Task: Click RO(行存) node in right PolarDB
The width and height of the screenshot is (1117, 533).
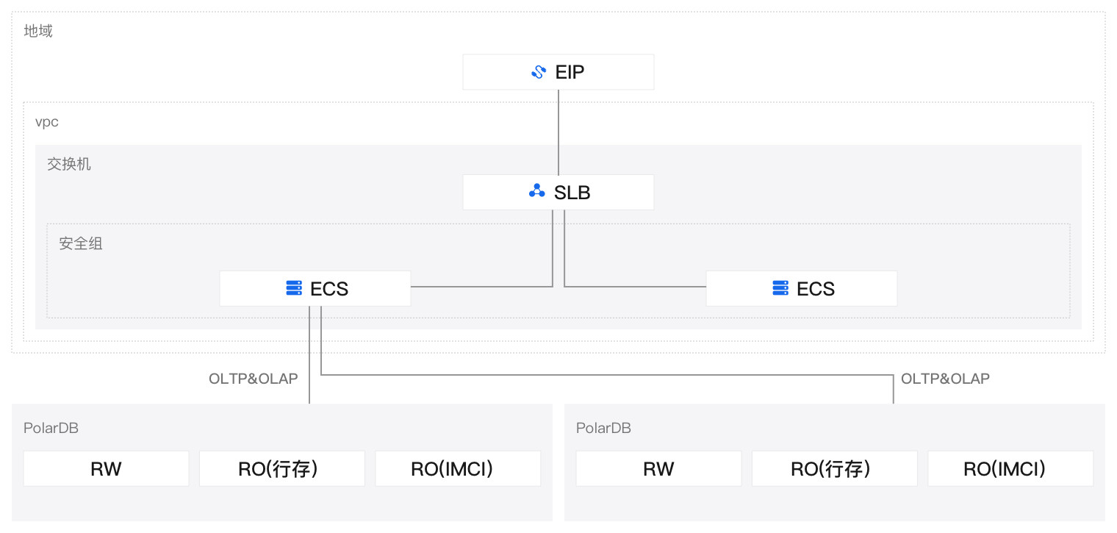Action: (835, 469)
